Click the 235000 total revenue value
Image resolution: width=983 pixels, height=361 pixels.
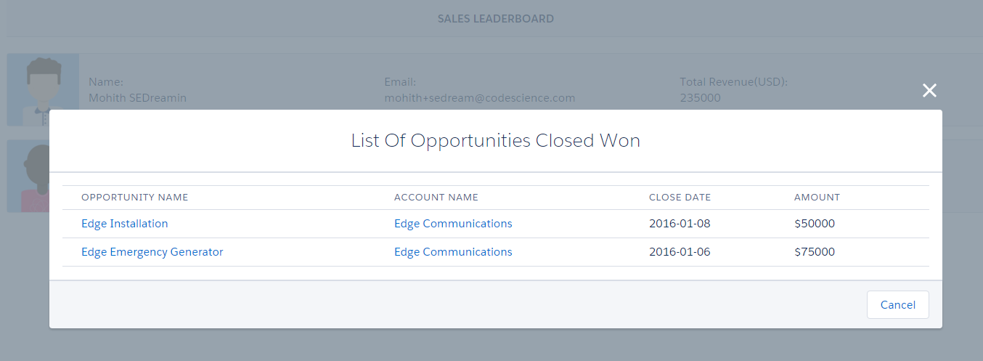[x=700, y=97]
